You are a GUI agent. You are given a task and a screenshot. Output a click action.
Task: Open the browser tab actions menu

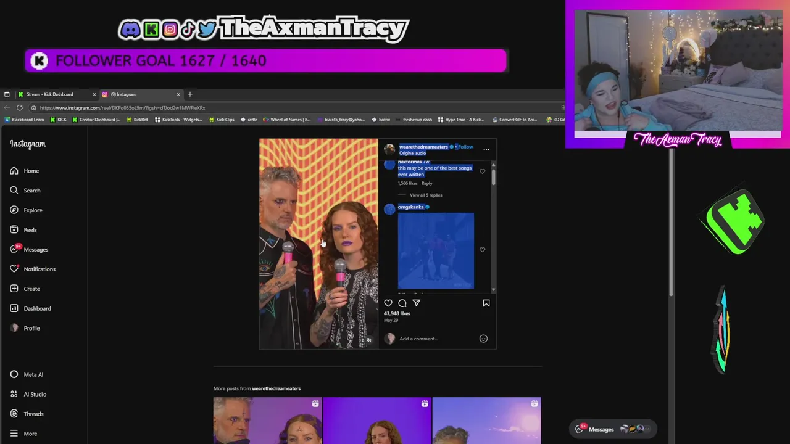click(7, 94)
